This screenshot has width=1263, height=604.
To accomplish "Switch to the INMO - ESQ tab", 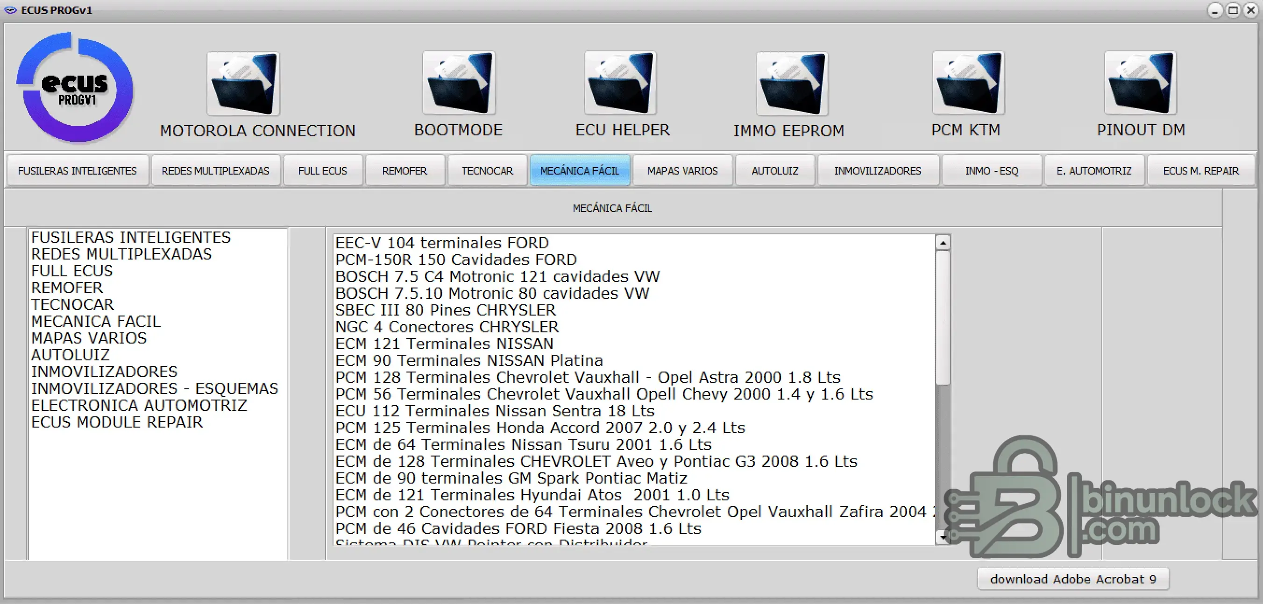I will [991, 170].
